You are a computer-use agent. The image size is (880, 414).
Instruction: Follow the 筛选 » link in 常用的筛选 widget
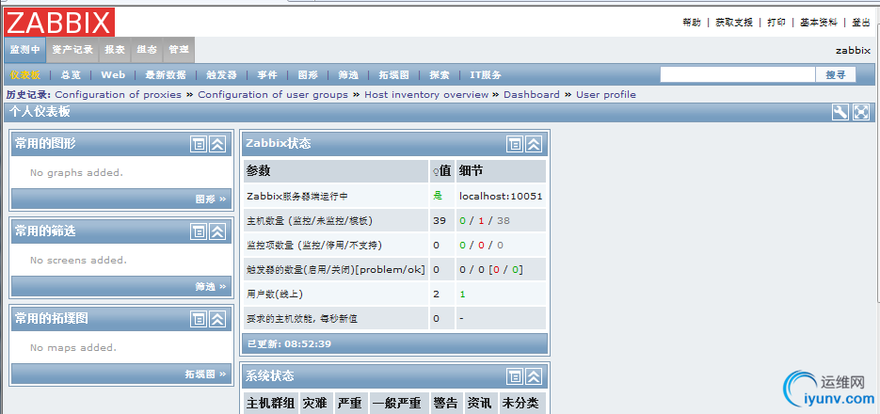pos(211,287)
